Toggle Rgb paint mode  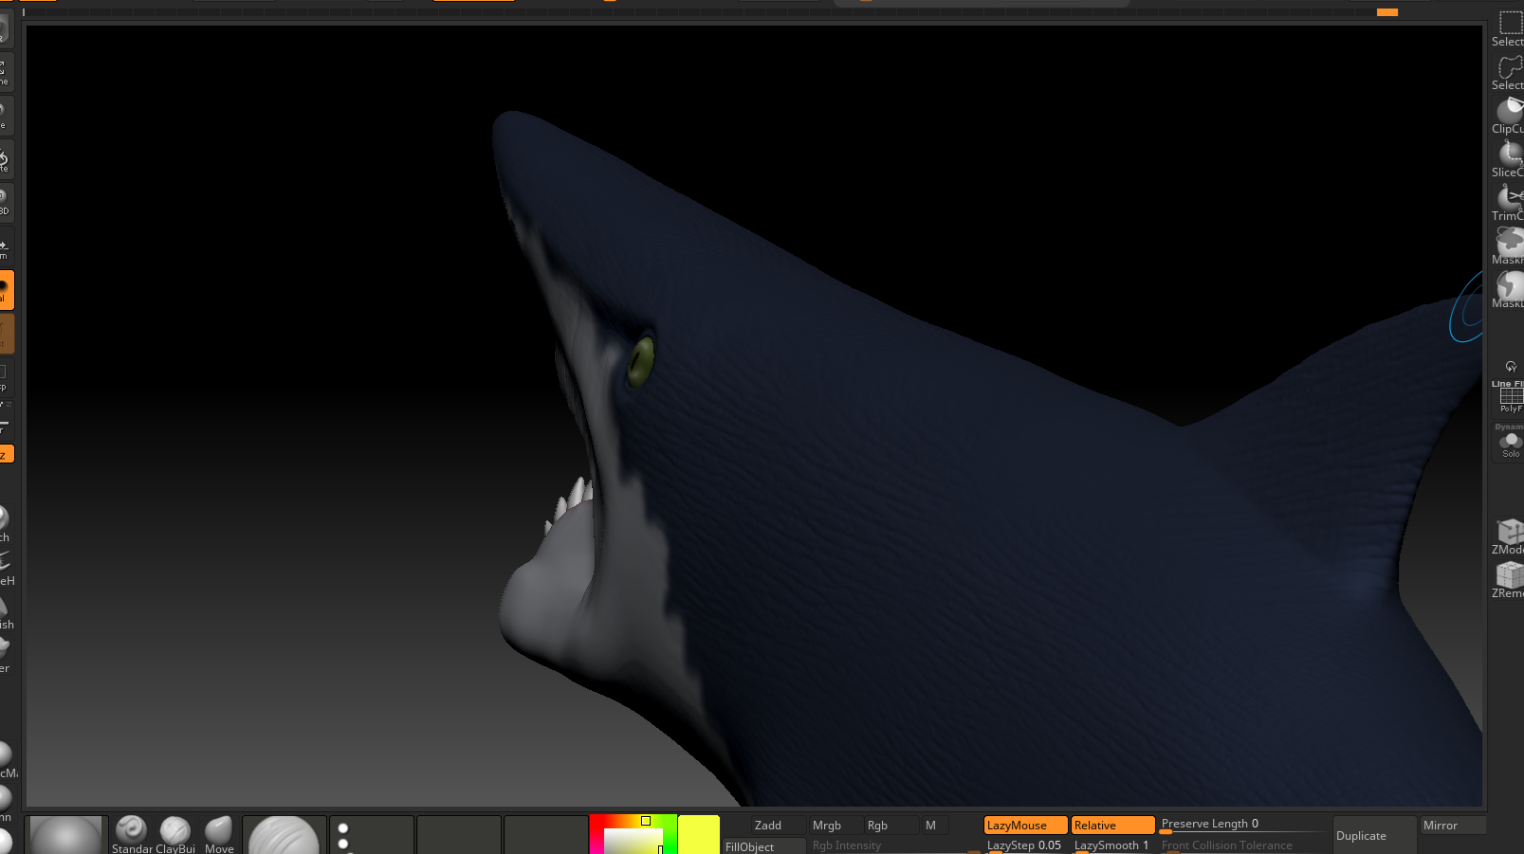[890, 826]
